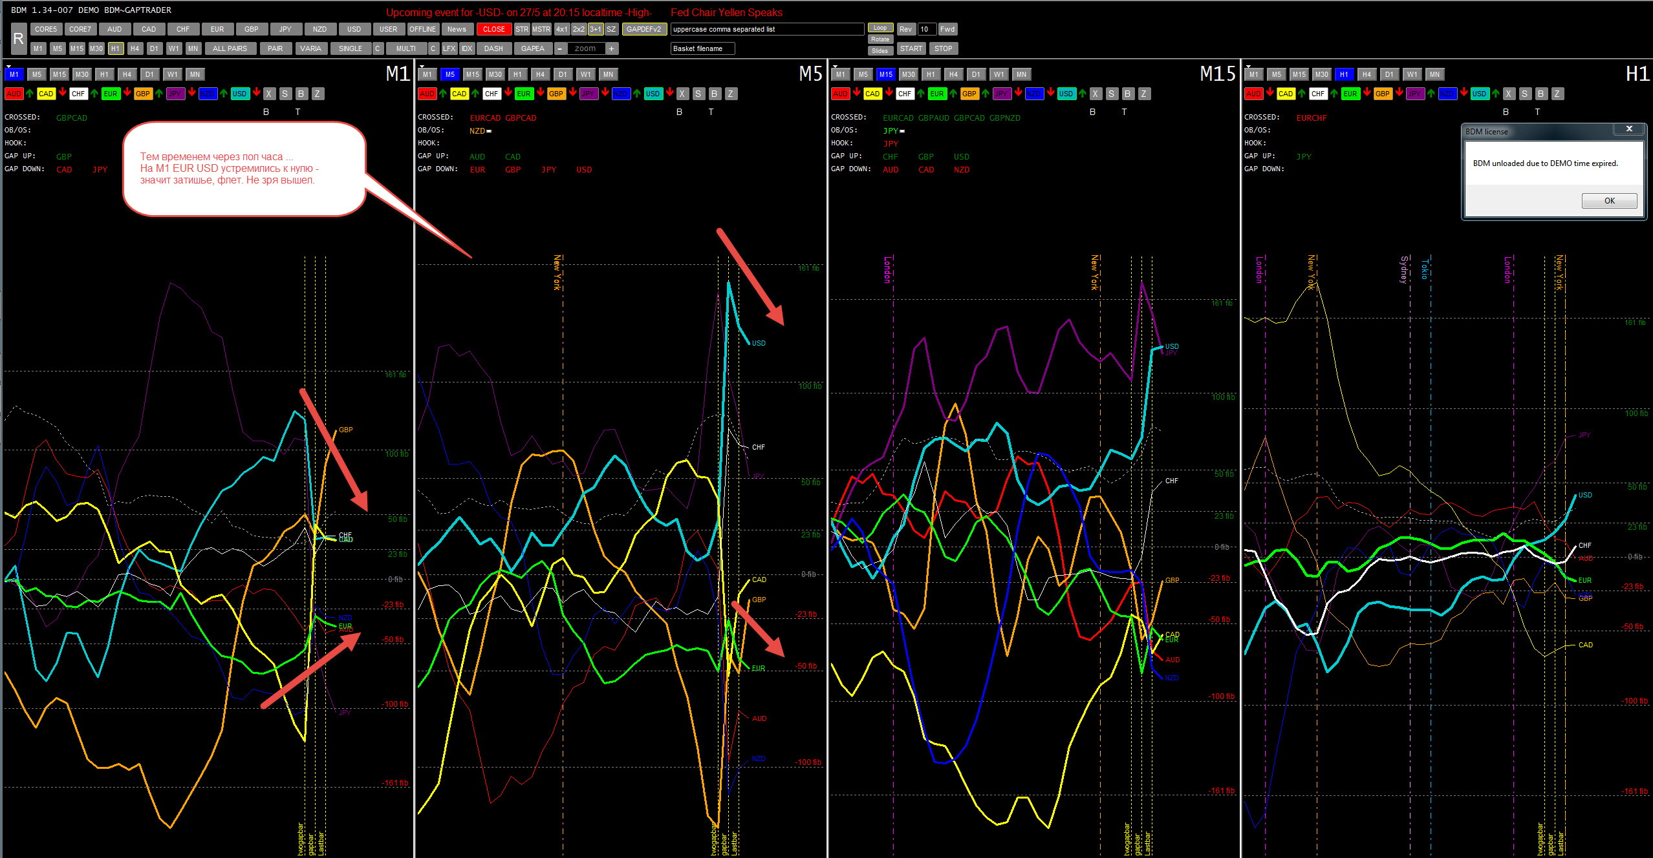Screen dimensions: 1653x858
Task: Close the BDM license dialog with X
Action: point(1629,129)
